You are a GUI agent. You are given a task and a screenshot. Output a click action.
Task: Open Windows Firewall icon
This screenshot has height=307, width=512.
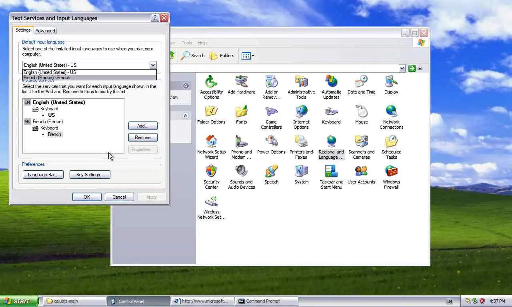[x=391, y=177]
